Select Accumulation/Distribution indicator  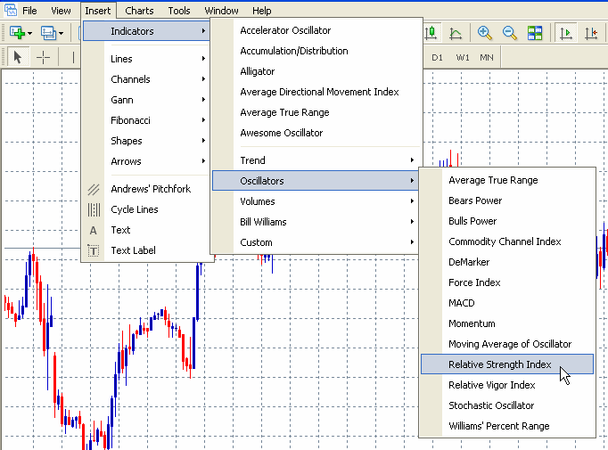point(316,51)
